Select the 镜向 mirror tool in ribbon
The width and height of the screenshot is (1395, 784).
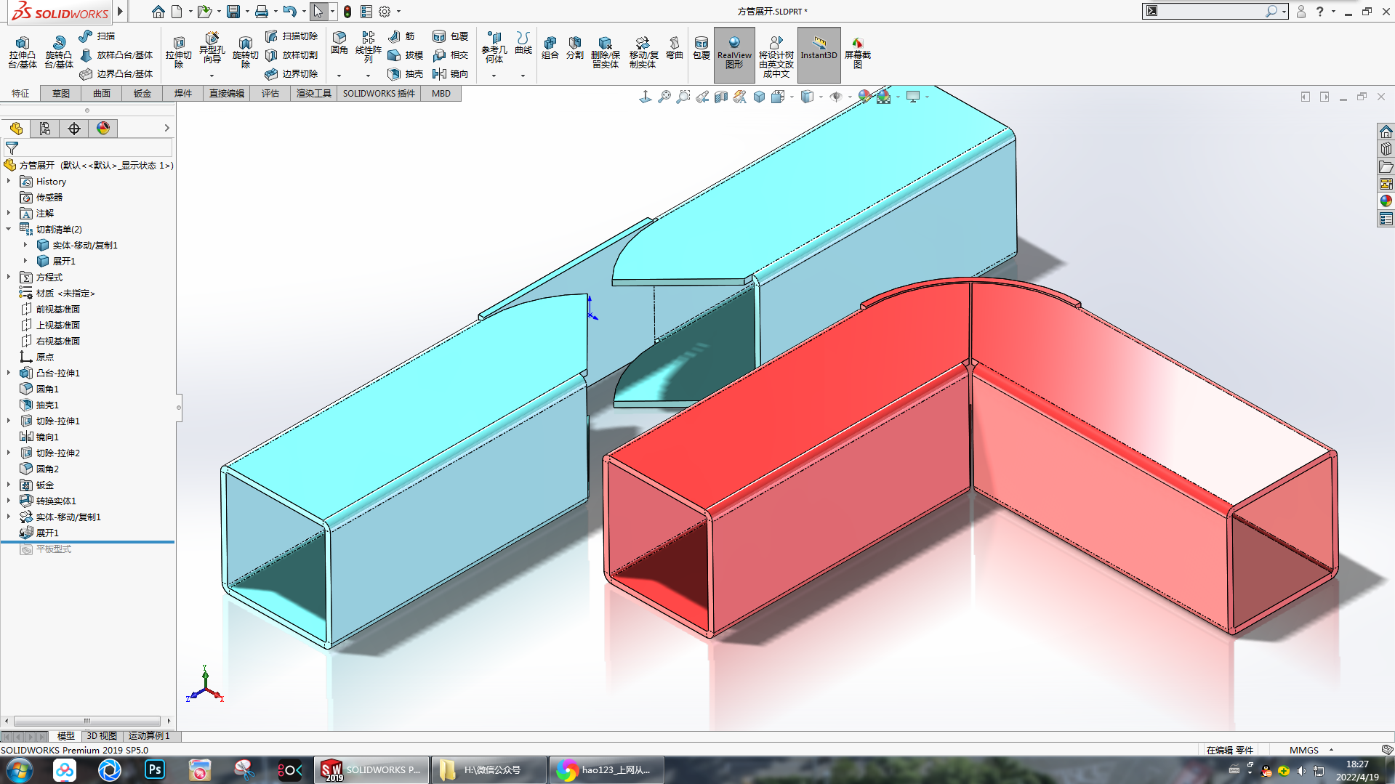[451, 74]
